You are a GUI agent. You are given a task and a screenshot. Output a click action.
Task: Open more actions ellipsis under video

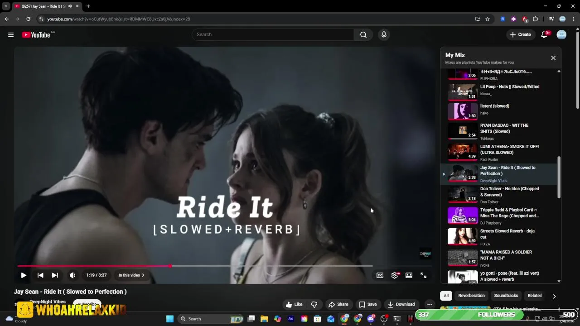tap(430, 304)
